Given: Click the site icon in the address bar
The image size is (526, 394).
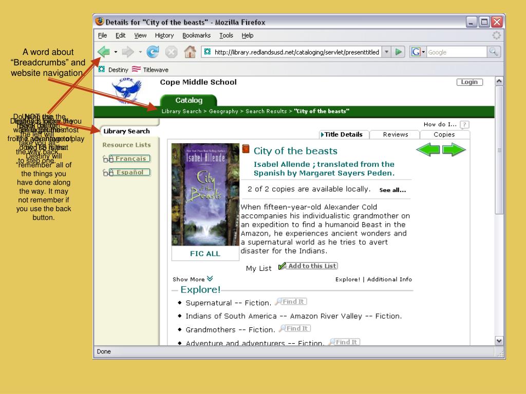Looking at the screenshot, I should tap(208, 52).
